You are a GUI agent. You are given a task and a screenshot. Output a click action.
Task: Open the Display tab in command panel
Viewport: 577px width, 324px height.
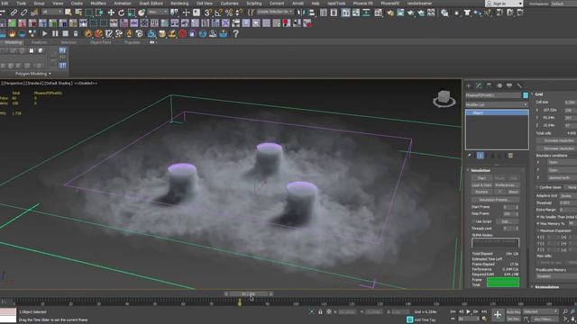point(508,85)
